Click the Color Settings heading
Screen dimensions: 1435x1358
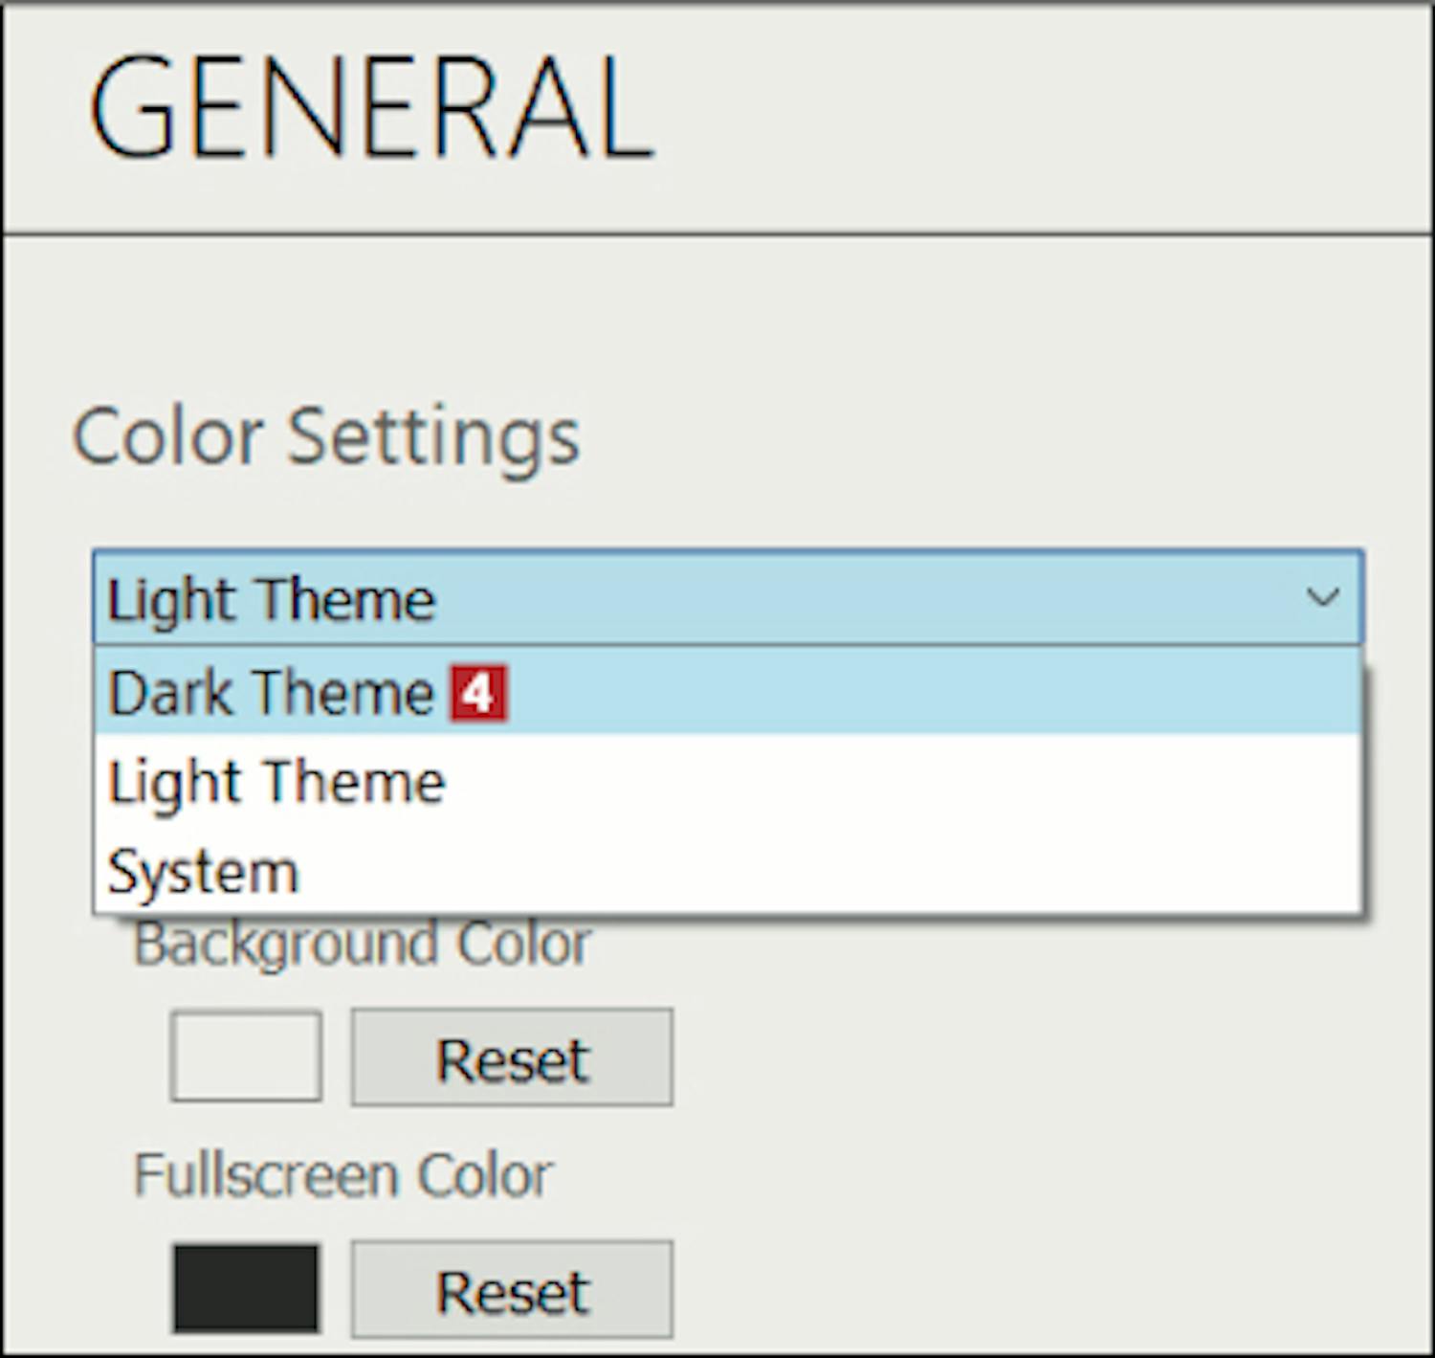click(326, 436)
